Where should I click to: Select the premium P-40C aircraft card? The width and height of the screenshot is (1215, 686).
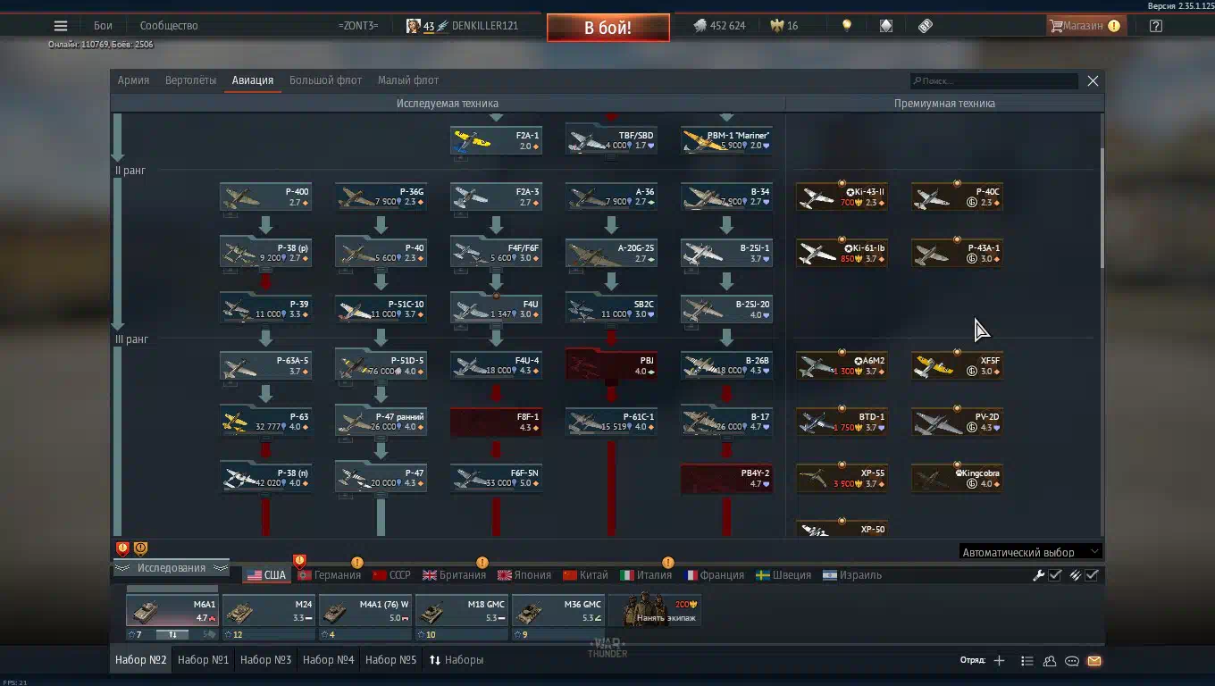tap(957, 197)
